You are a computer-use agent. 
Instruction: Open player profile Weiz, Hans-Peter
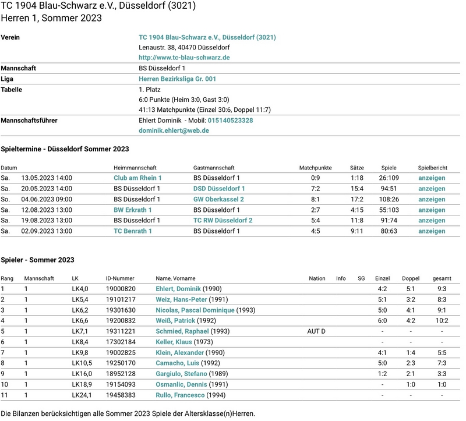[181, 299]
